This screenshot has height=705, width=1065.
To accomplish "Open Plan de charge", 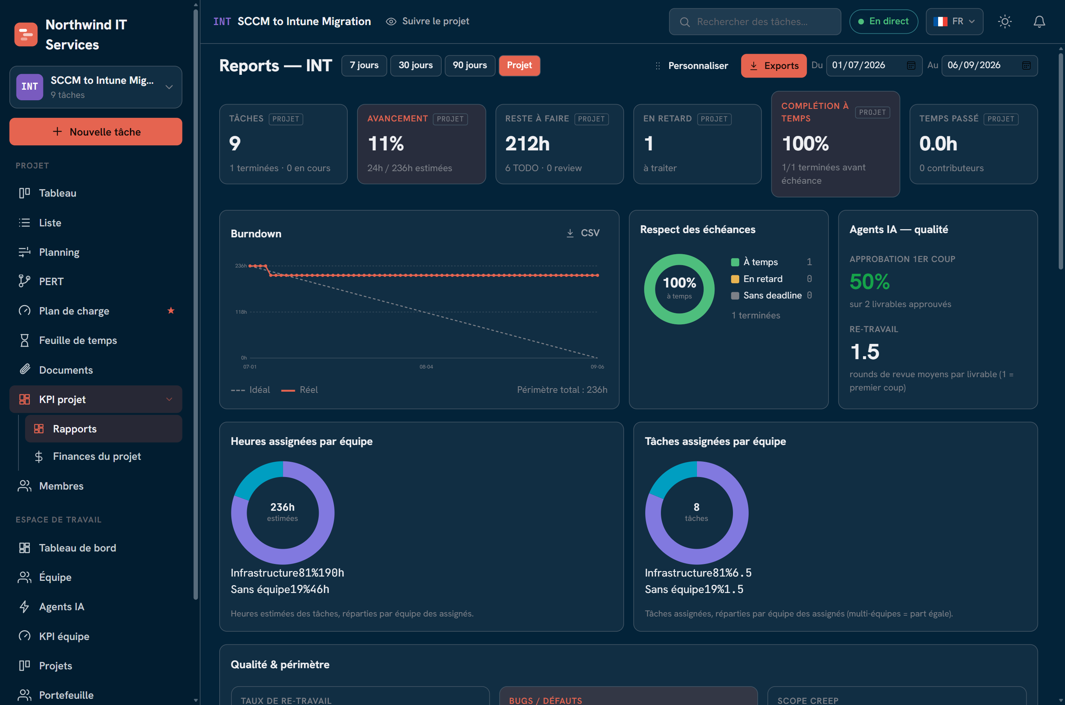I will 96,311.
